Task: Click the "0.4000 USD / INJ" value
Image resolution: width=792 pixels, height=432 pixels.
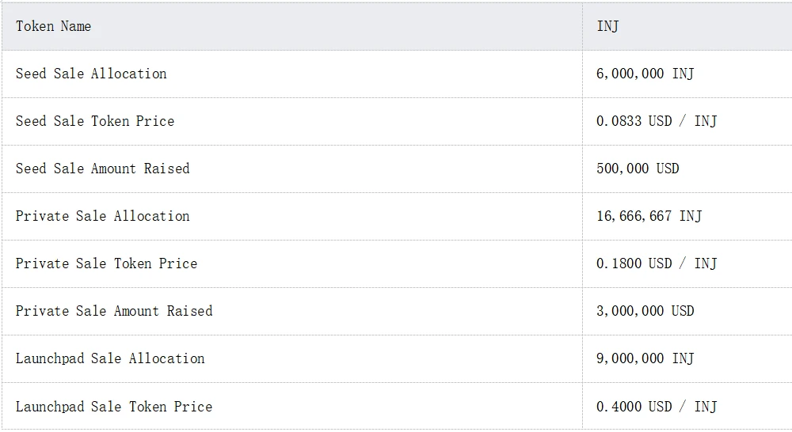Action: pyautogui.click(x=656, y=407)
